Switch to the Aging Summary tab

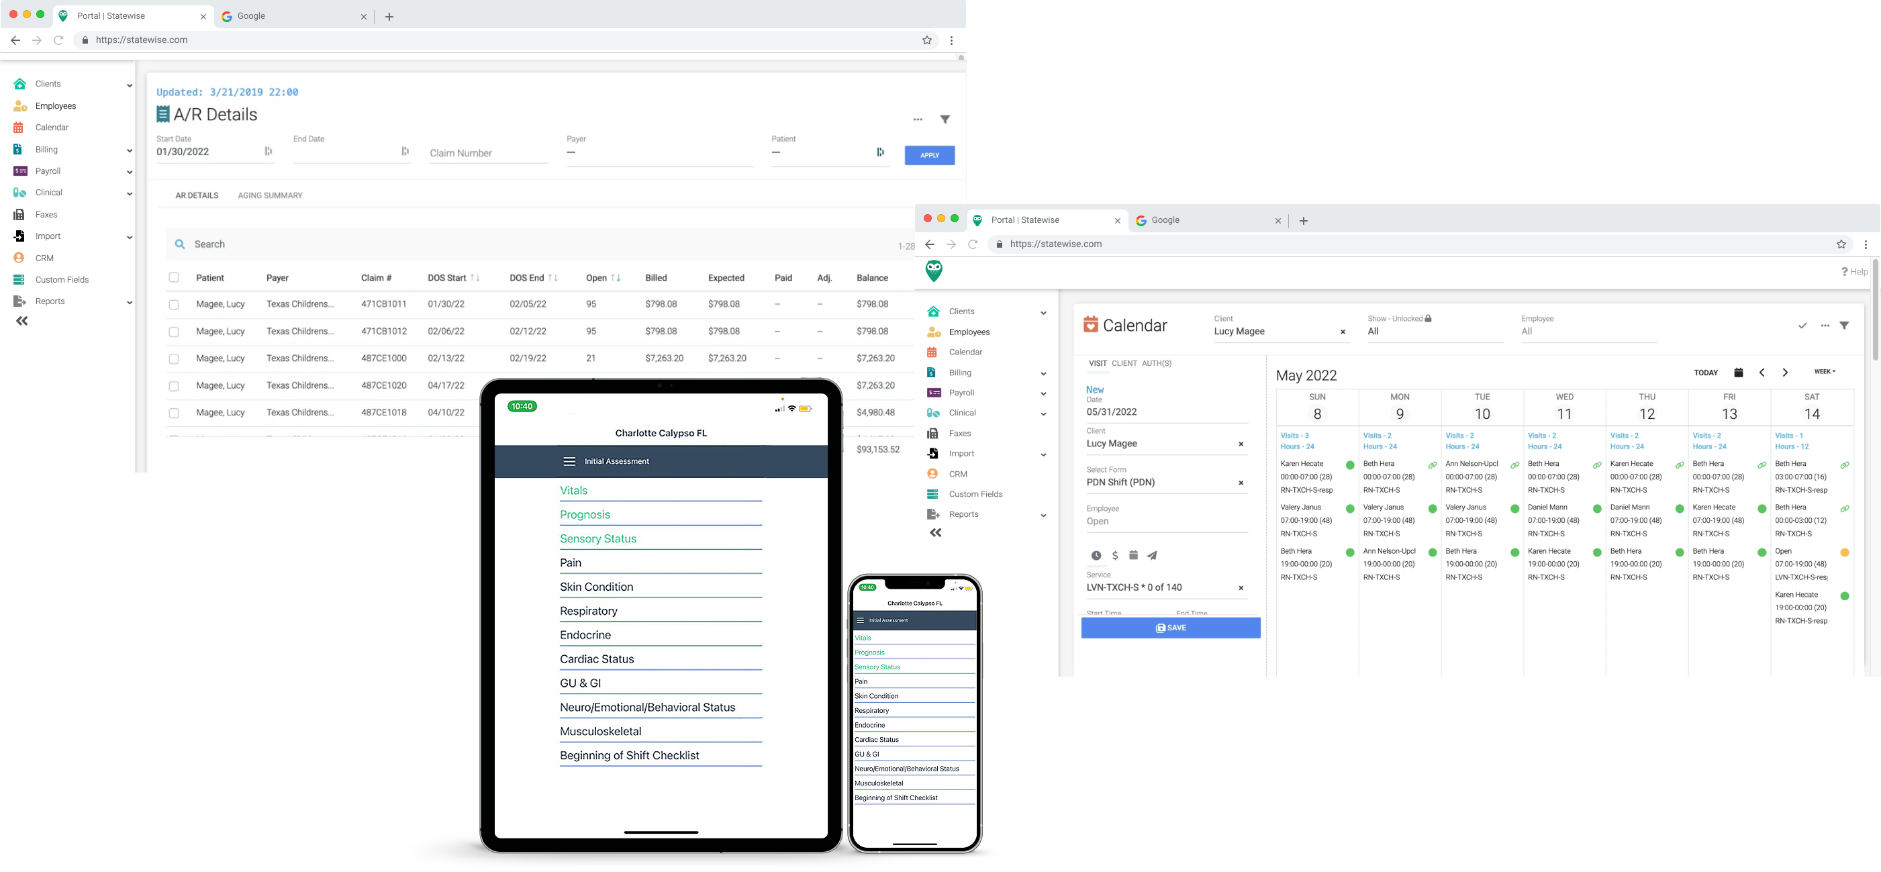pyautogui.click(x=270, y=196)
